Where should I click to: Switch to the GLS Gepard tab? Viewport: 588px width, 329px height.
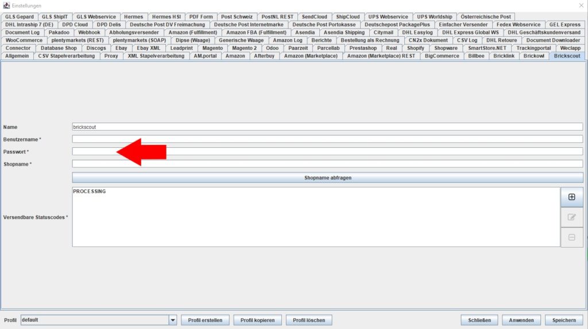[x=20, y=17]
